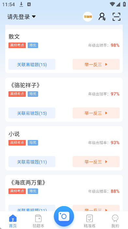Screen dimensions: 128x229
Task: Open the 领福利 round badge
Action: coord(88,17)
